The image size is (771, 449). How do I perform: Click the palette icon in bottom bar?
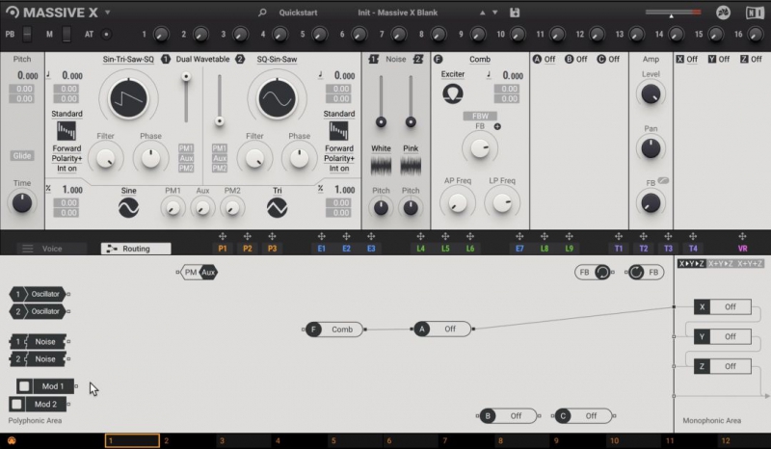[x=12, y=440]
